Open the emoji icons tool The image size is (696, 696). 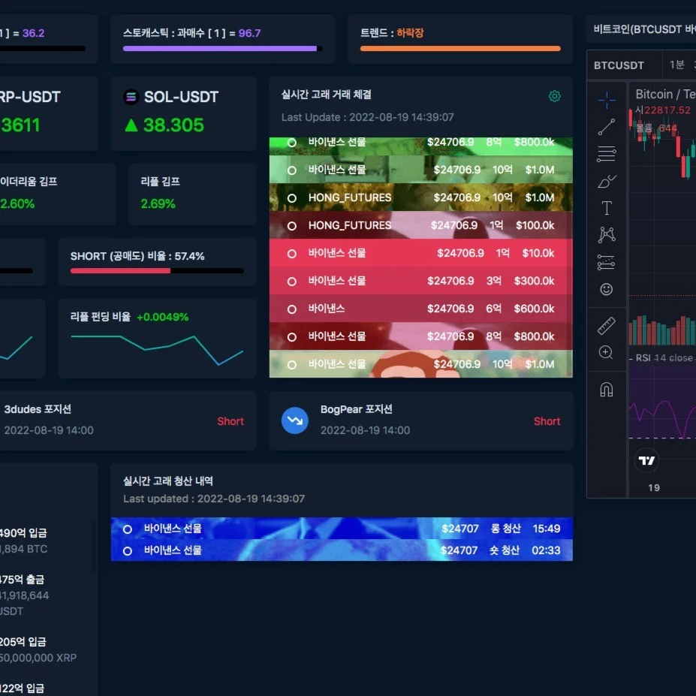click(x=607, y=289)
